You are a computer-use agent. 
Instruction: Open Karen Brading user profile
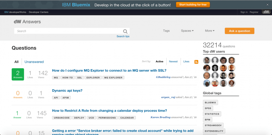(160, 117)
